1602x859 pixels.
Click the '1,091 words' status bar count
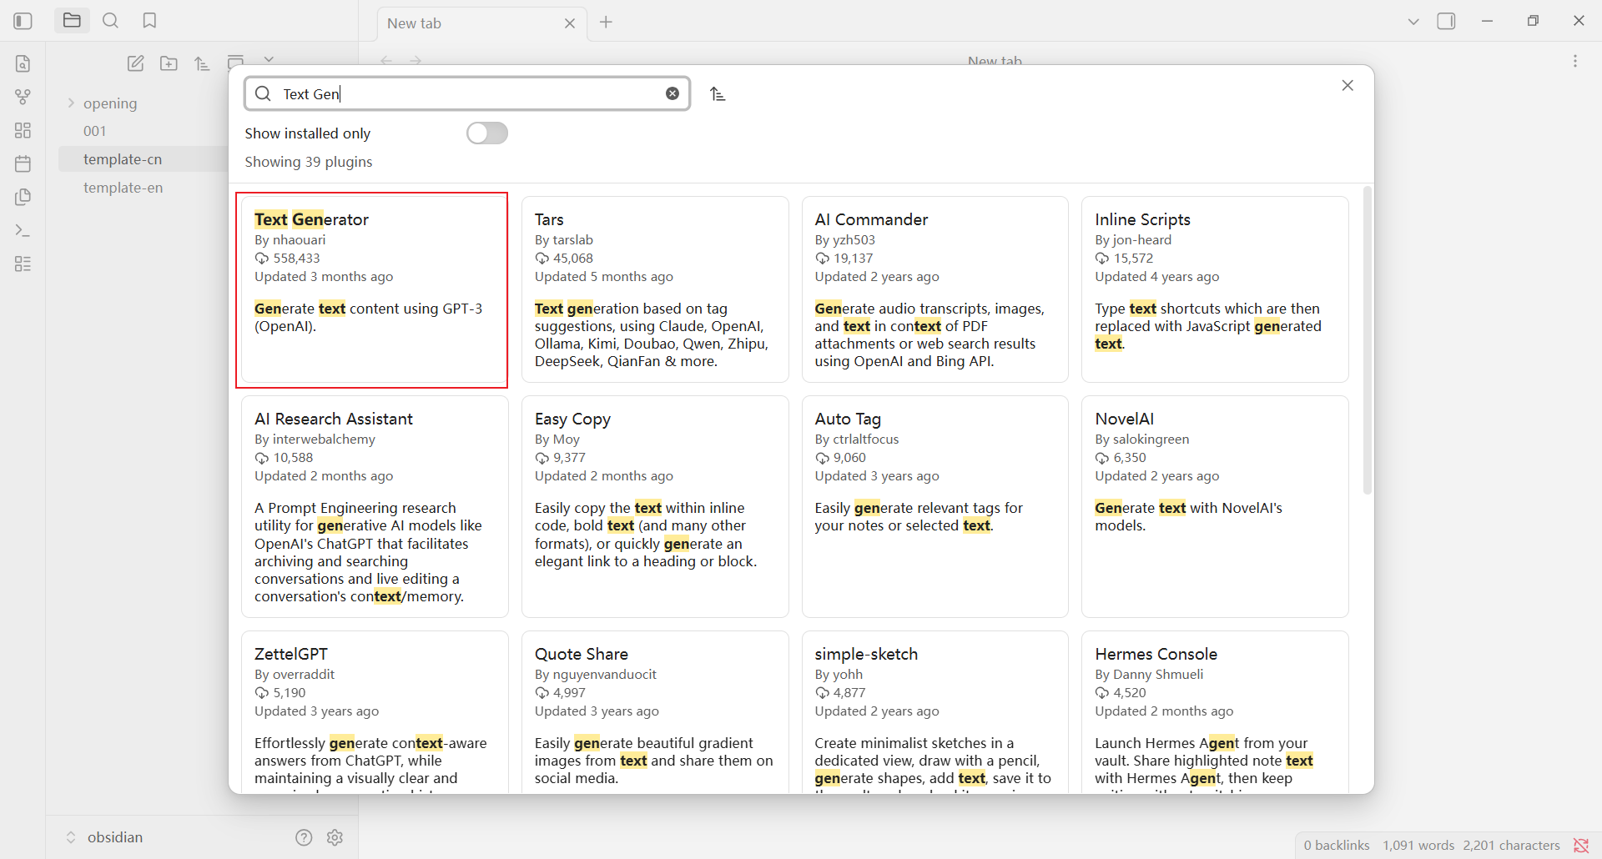click(x=1418, y=846)
